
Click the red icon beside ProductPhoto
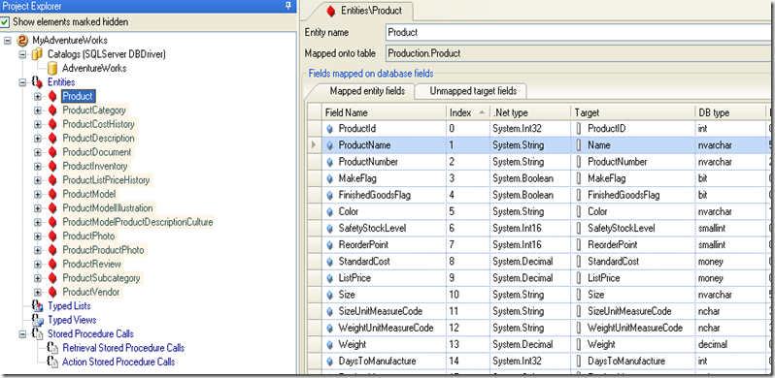tap(52, 236)
